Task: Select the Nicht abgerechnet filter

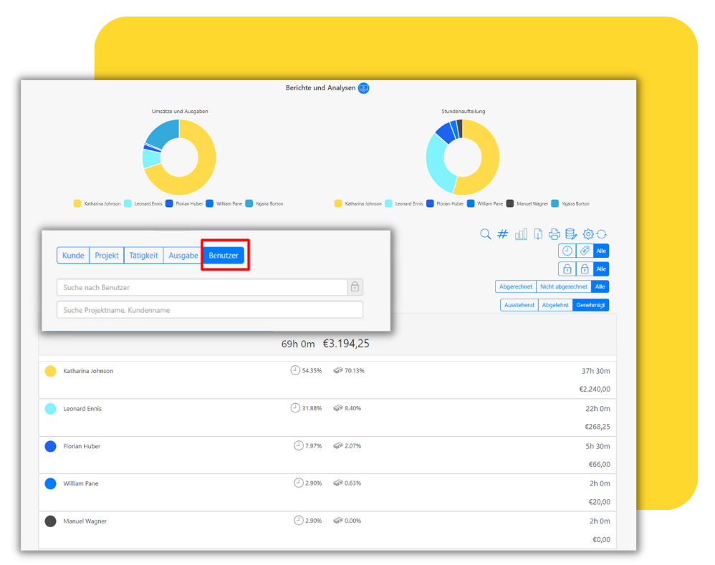Action: click(564, 286)
